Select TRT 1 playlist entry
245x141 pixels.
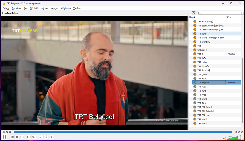click(217, 54)
